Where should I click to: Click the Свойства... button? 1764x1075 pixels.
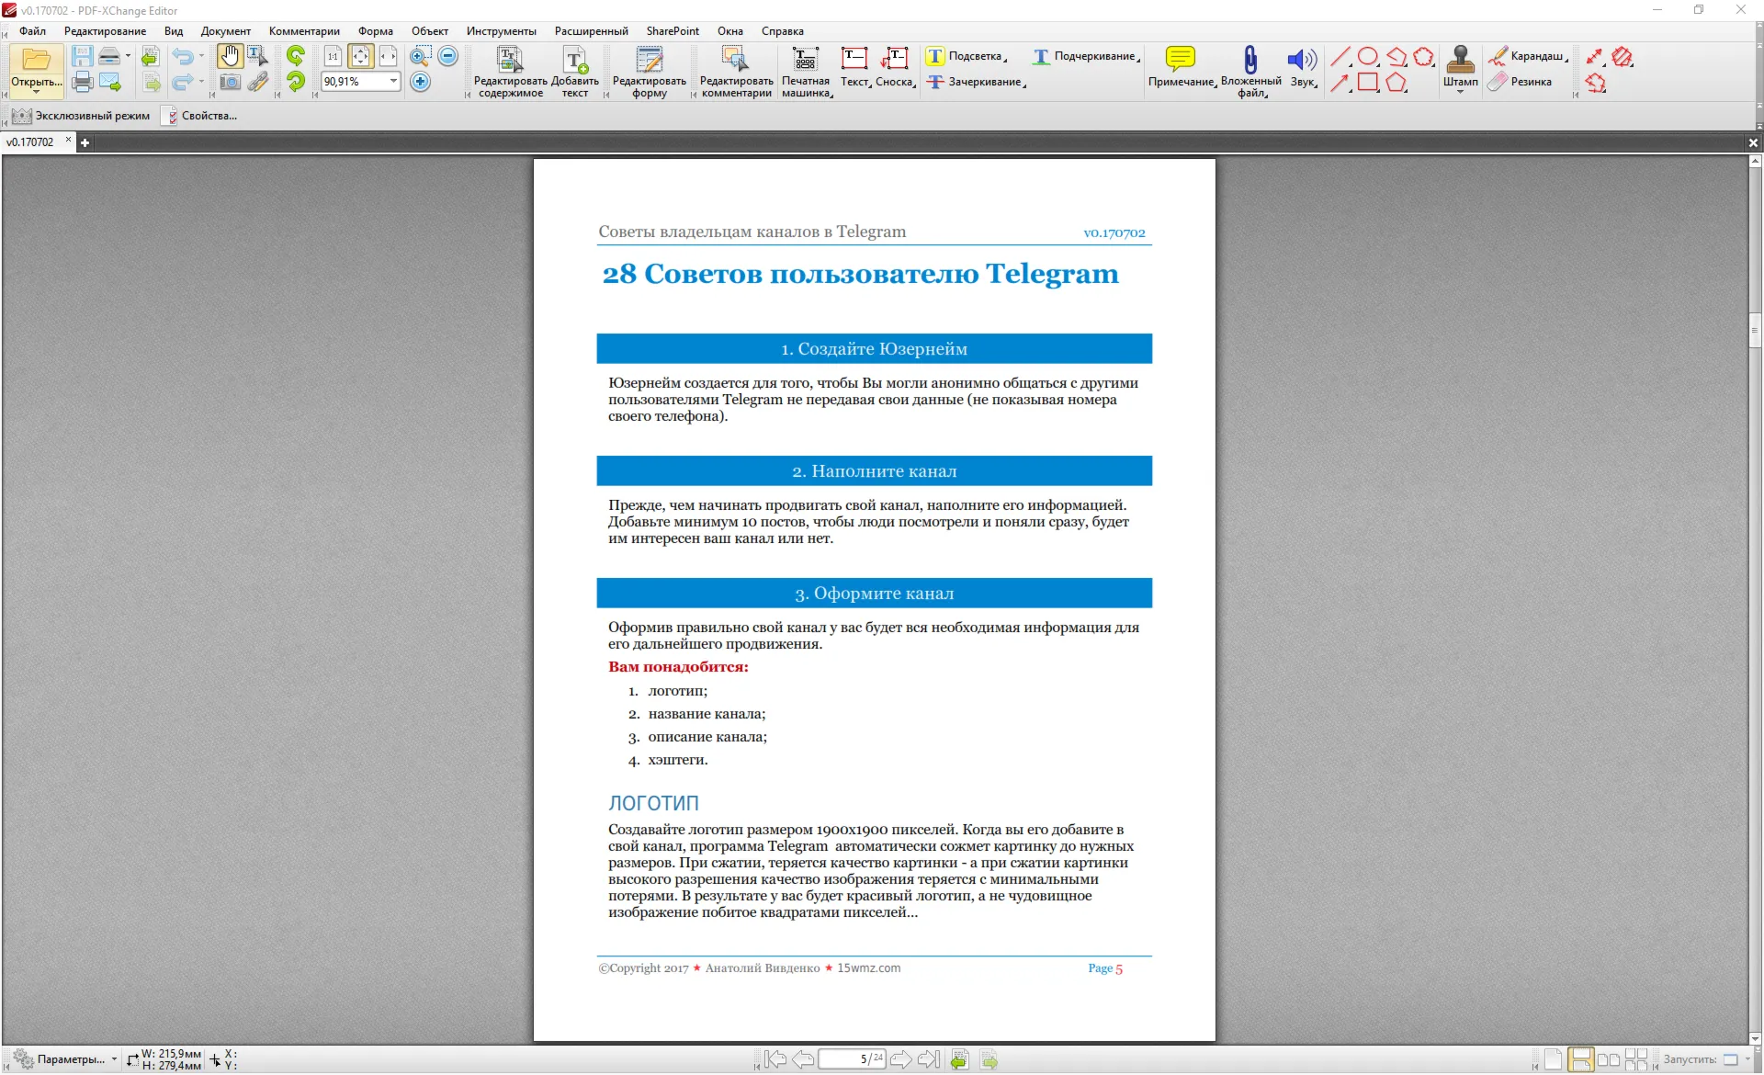199,116
